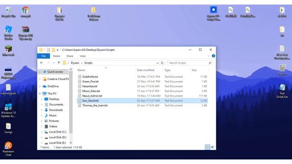Select GrabKnife.txt in file list
Image resolution: width=292 pixels, height=164 pixels.
[x=142, y=77]
